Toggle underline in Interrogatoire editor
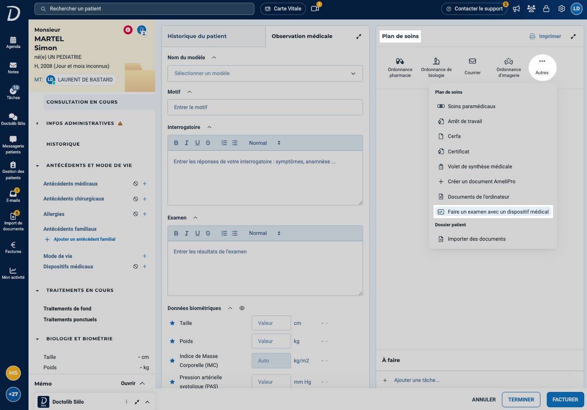The image size is (587, 410). (197, 143)
